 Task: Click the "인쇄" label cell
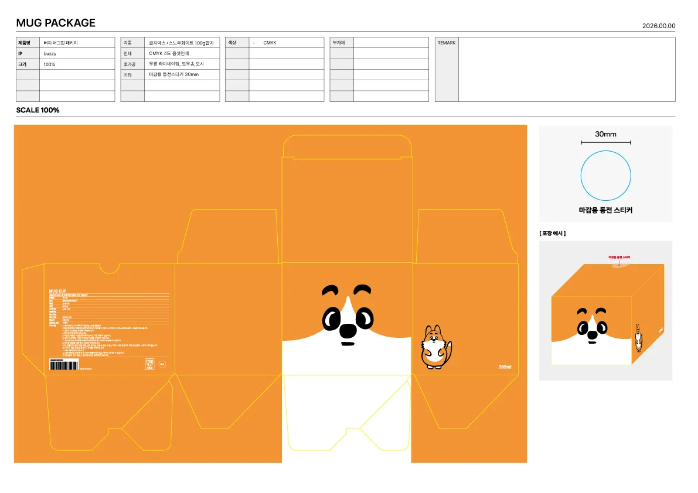pyautogui.click(x=132, y=53)
